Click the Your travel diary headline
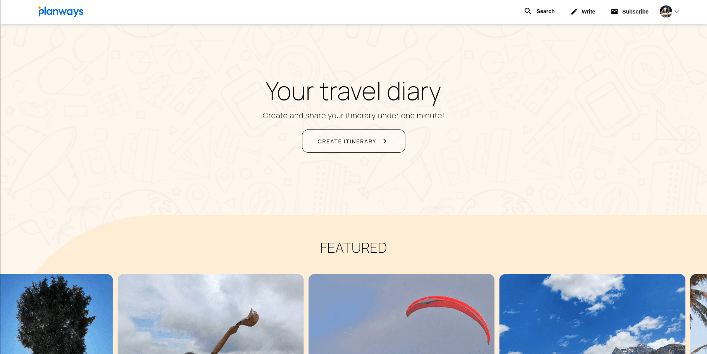This screenshot has height=354, width=707. (x=353, y=92)
